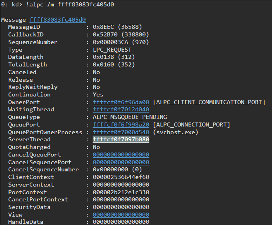Select the ClientContext value 000002536644ef60
Image resolution: width=272 pixels, height=225 pixels.
[x=121, y=177]
